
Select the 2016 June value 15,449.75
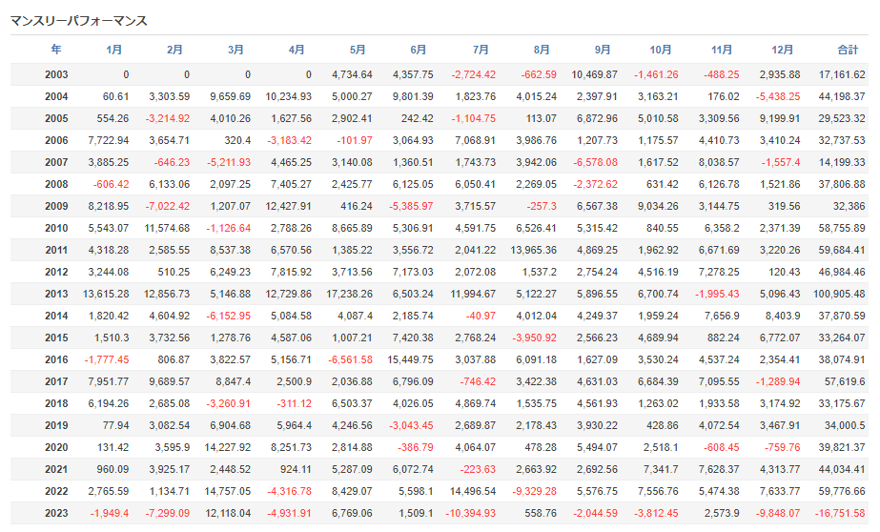[x=410, y=359]
